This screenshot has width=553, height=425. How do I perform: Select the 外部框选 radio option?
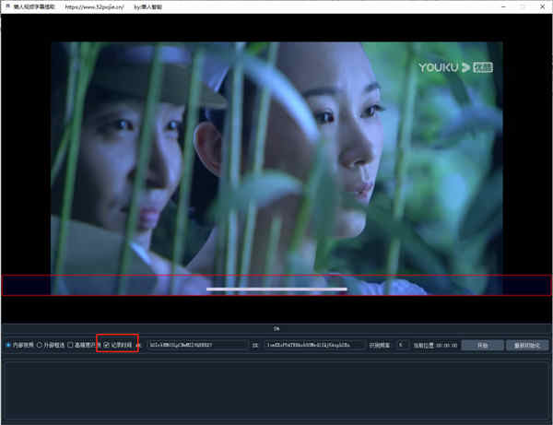tap(40, 345)
